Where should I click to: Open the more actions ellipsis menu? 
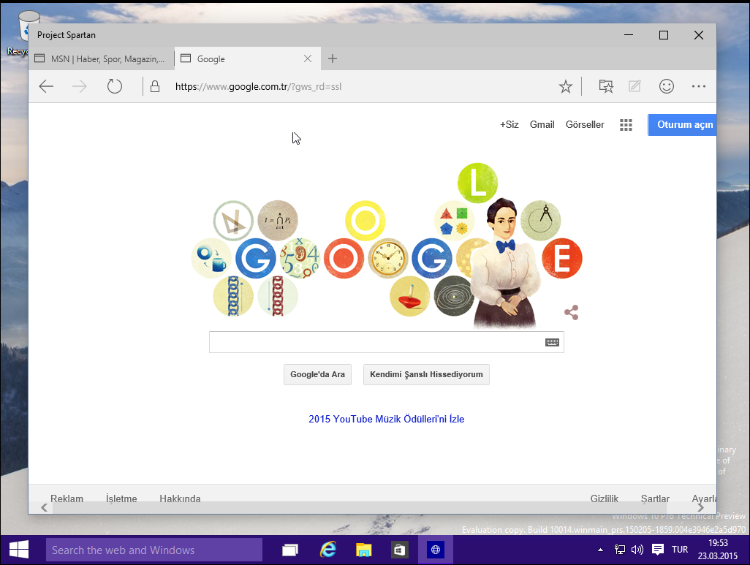tap(698, 86)
